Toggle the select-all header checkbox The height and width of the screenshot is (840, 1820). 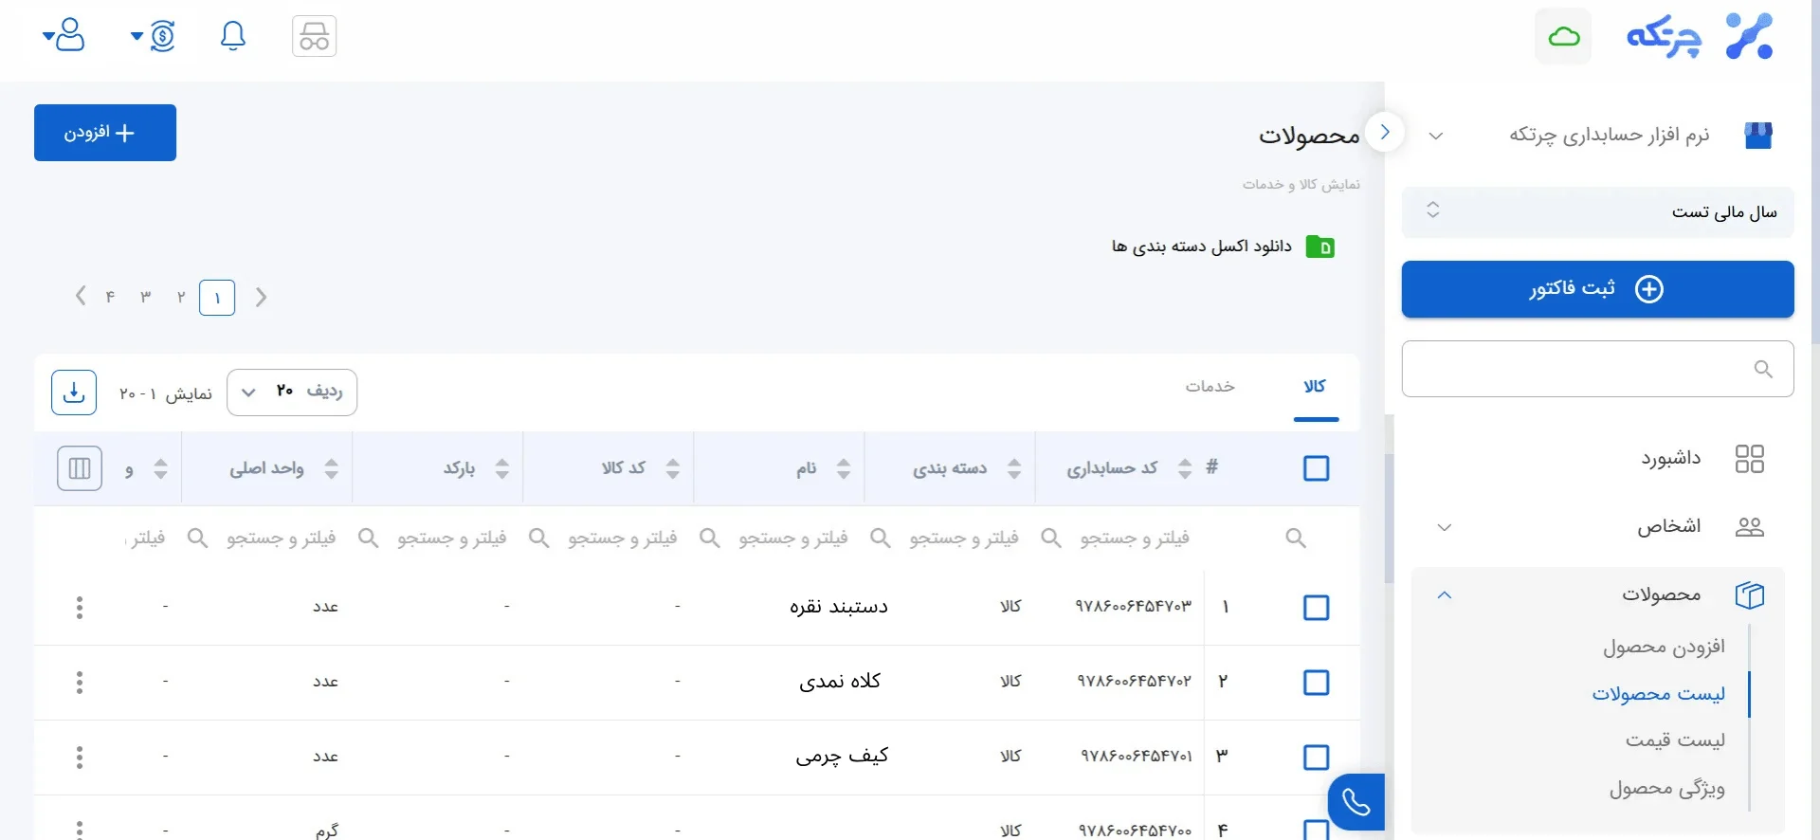(x=1317, y=468)
